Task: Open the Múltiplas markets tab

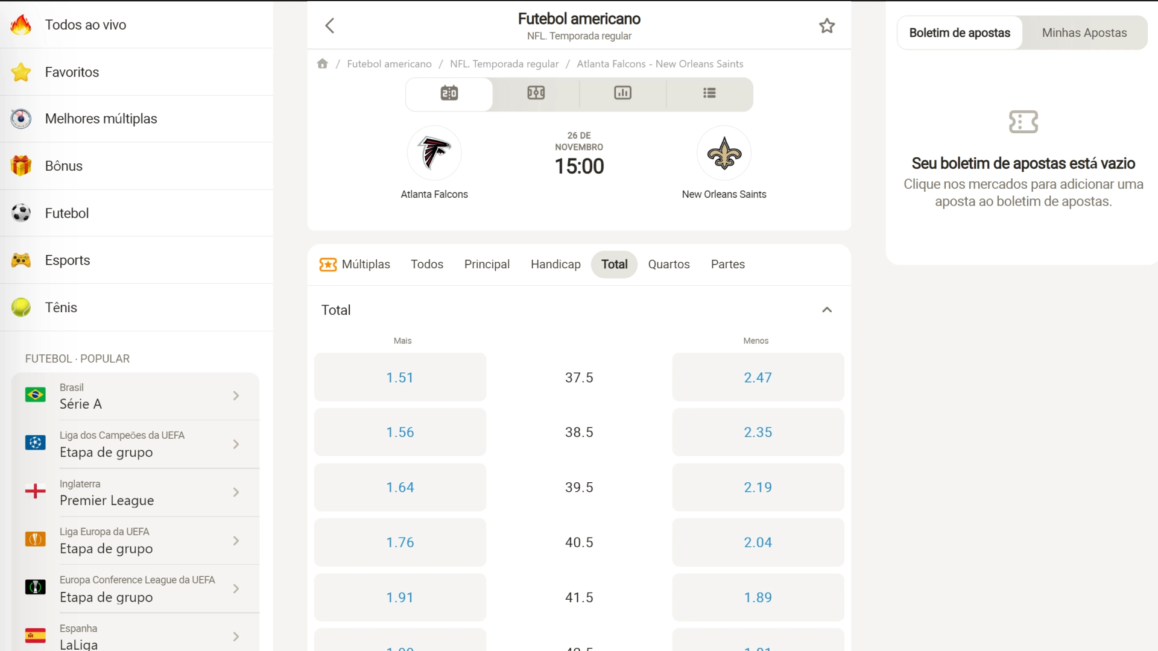Action: coord(355,264)
